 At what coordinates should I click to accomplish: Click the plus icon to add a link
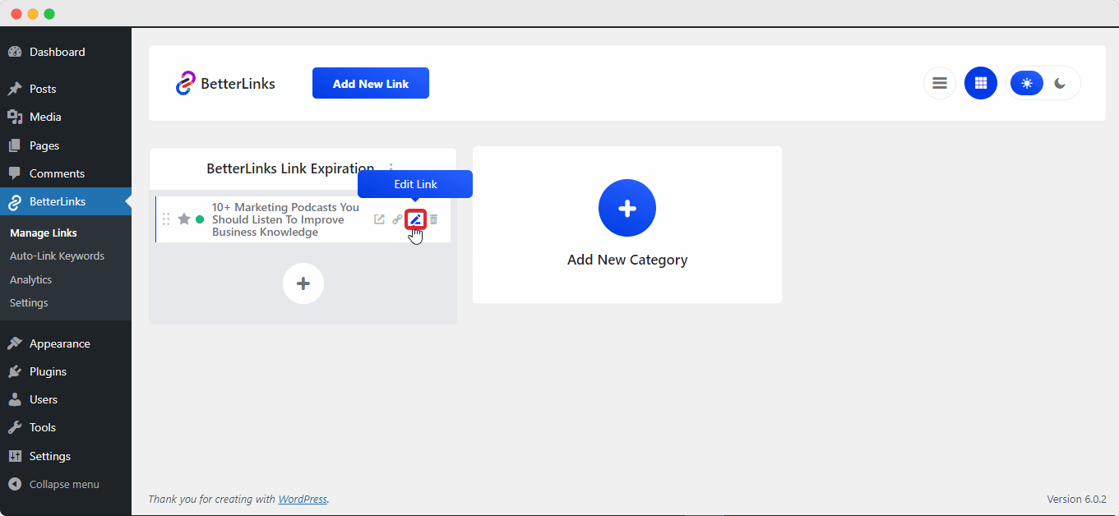(303, 283)
